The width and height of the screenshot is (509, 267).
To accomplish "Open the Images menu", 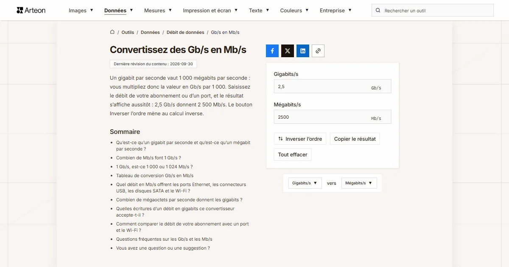I will [x=81, y=11].
